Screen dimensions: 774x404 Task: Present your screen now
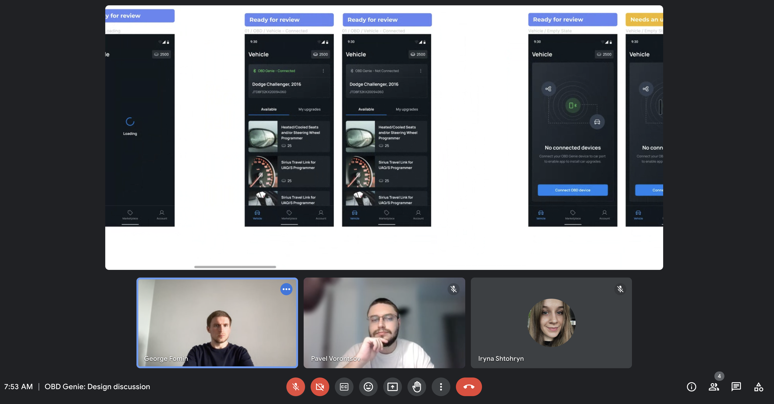[x=392, y=387]
